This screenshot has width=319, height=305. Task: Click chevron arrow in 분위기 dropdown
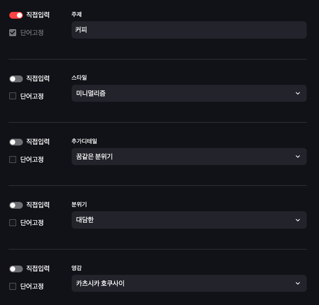(x=297, y=220)
